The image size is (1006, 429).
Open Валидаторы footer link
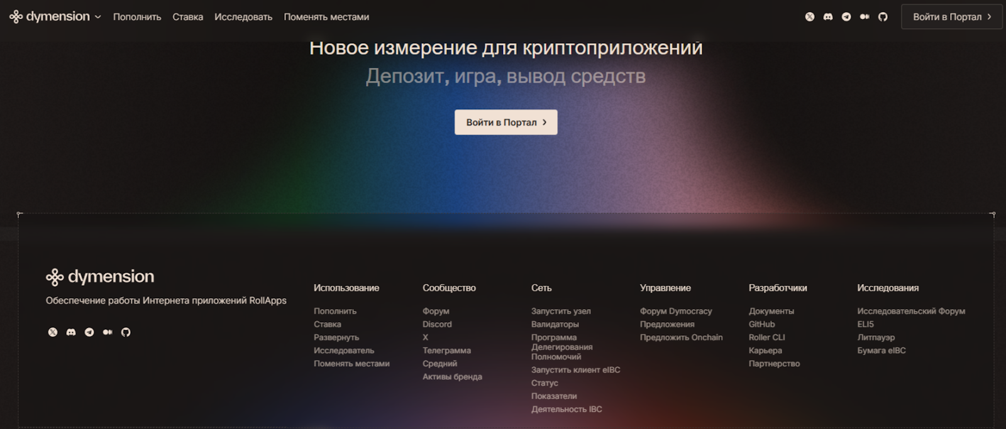point(555,324)
